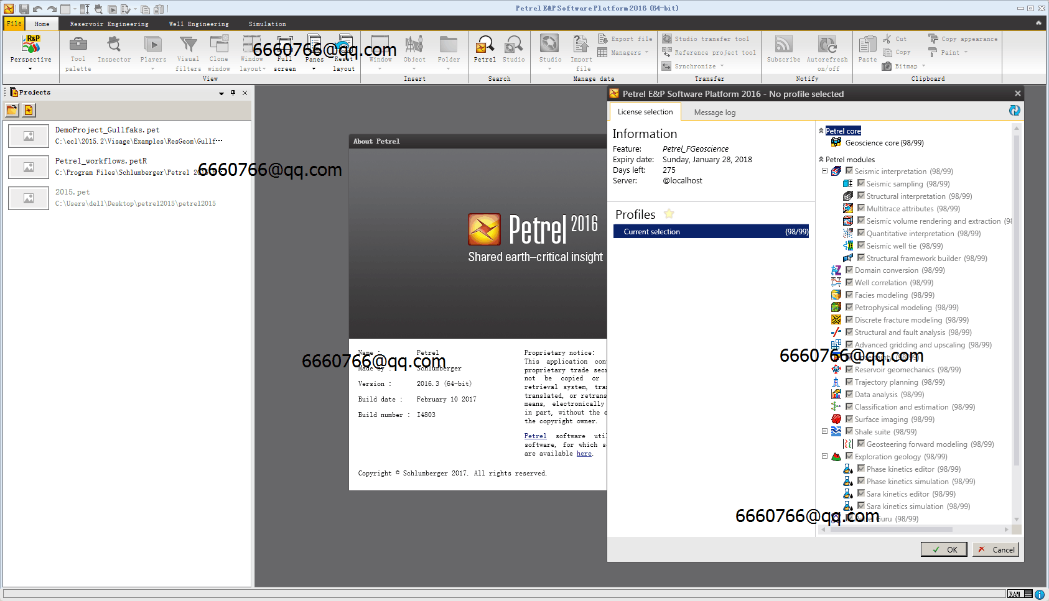The height and width of the screenshot is (601, 1049).
Task: Open the Petrel_workflows.petR recent project
Action: point(128,167)
